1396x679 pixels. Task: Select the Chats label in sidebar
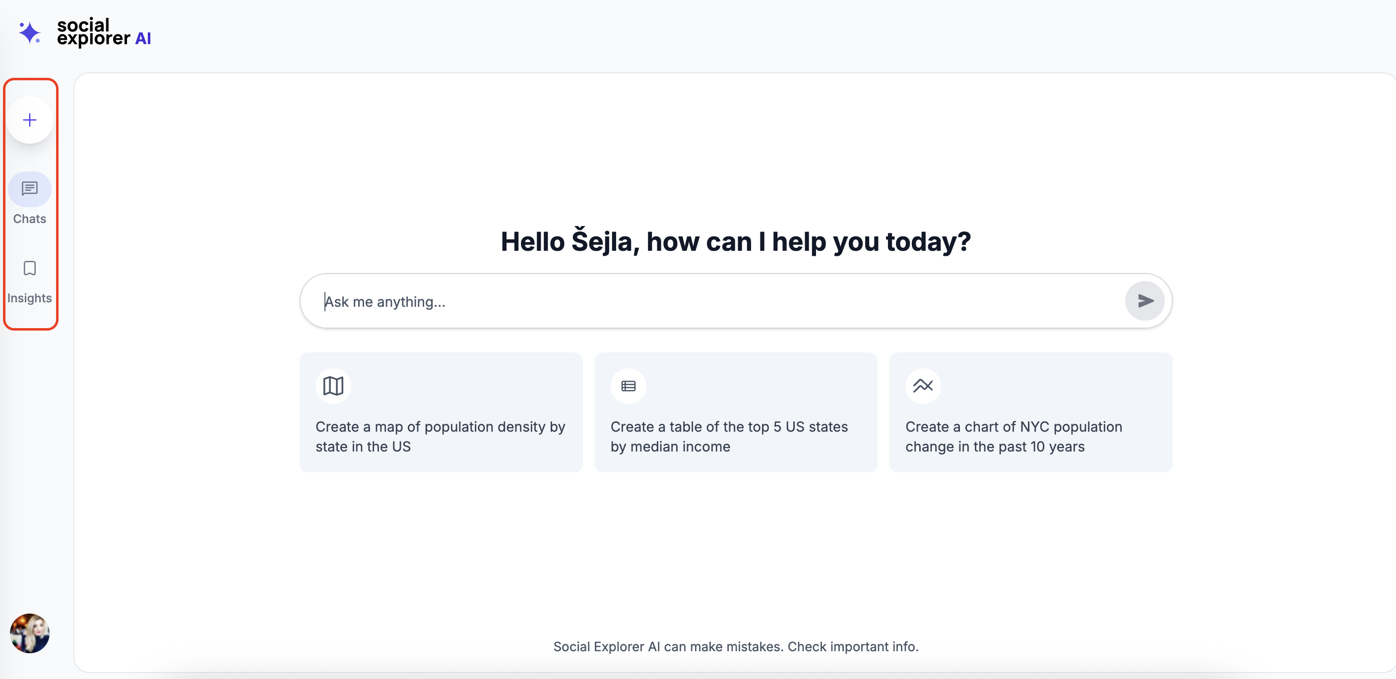click(x=30, y=219)
